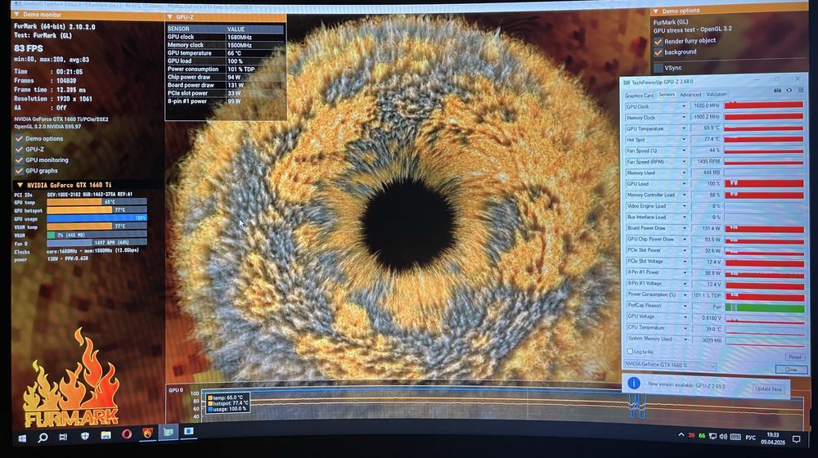Open the GPU Temperature sensor dropdown
818x458 pixels.
pos(683,128)
